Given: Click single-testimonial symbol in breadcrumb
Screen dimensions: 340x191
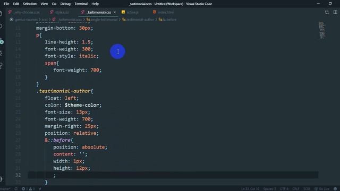Looking at the screenshot, I should coord(102,20).
